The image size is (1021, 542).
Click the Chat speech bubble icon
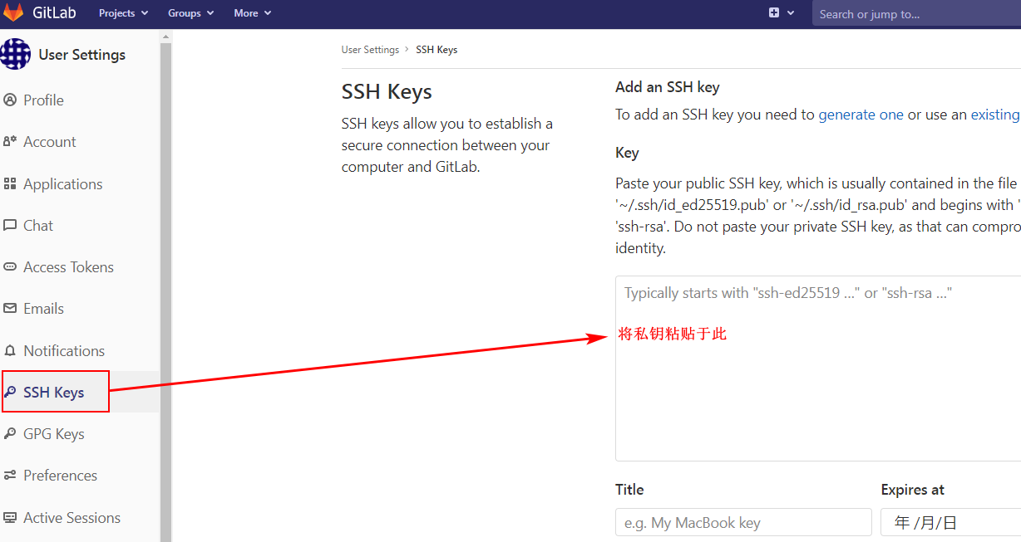10,226
